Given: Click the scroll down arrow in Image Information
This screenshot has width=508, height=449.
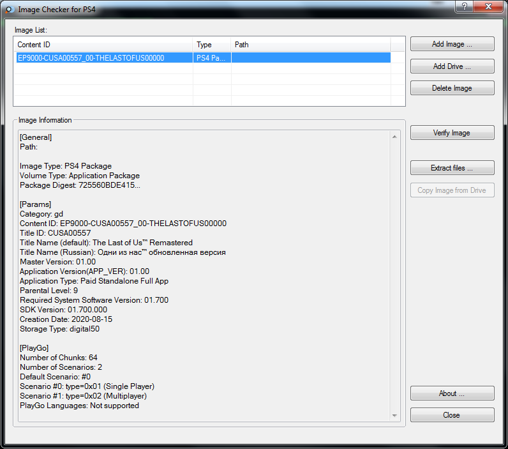Looking at the screenshot, I should click(396, 416).
